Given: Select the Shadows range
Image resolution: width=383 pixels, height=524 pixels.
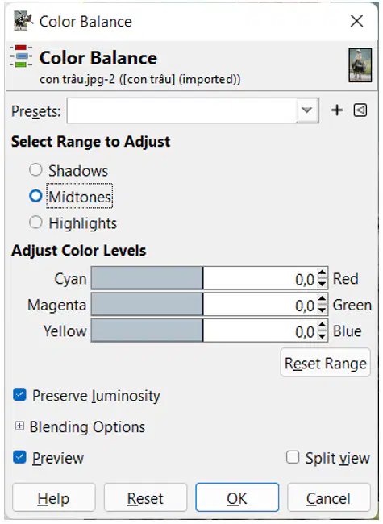Looking at the screenshot, I should pos(35,170).
